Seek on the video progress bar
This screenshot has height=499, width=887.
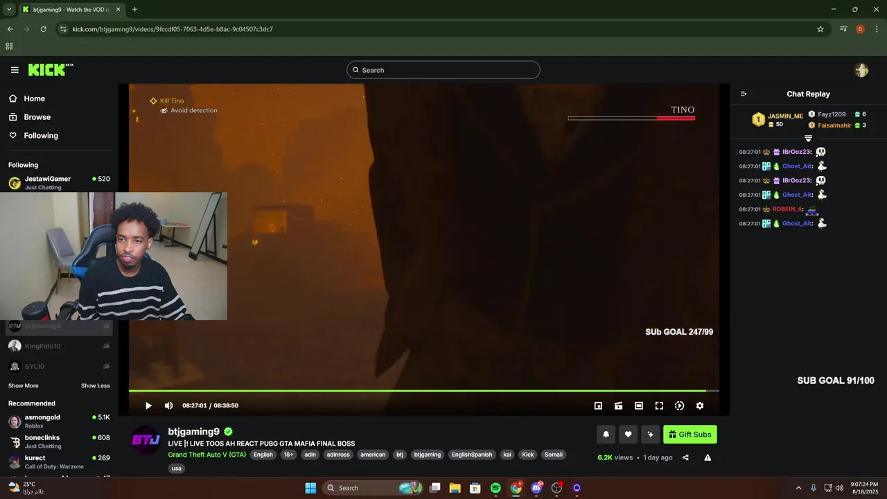[423, 391]
